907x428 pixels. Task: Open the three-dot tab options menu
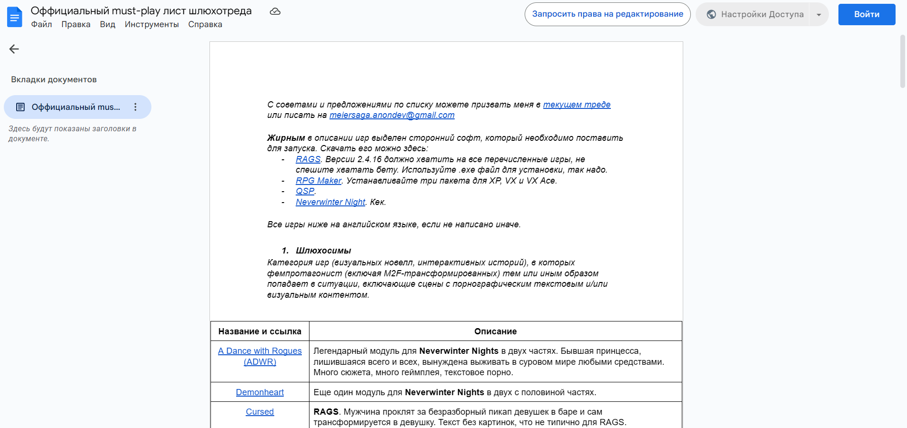(x=136, y=107)
